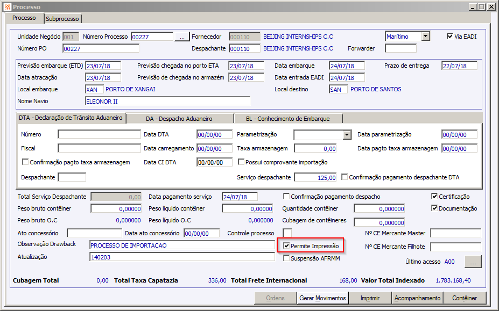
Task: Focus the Número PO field
Action: (101, 48)
